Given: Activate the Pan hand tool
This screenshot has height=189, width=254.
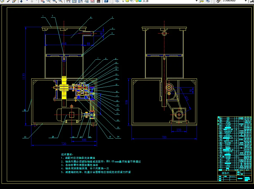Looking at the screenshot, I should point(43,1).
